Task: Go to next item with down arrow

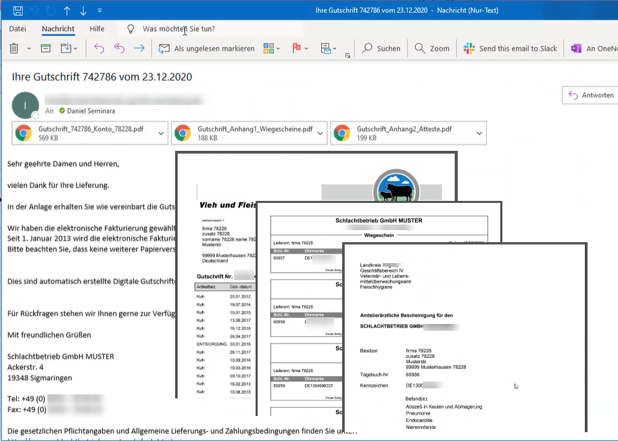Action: click(83, 11)
